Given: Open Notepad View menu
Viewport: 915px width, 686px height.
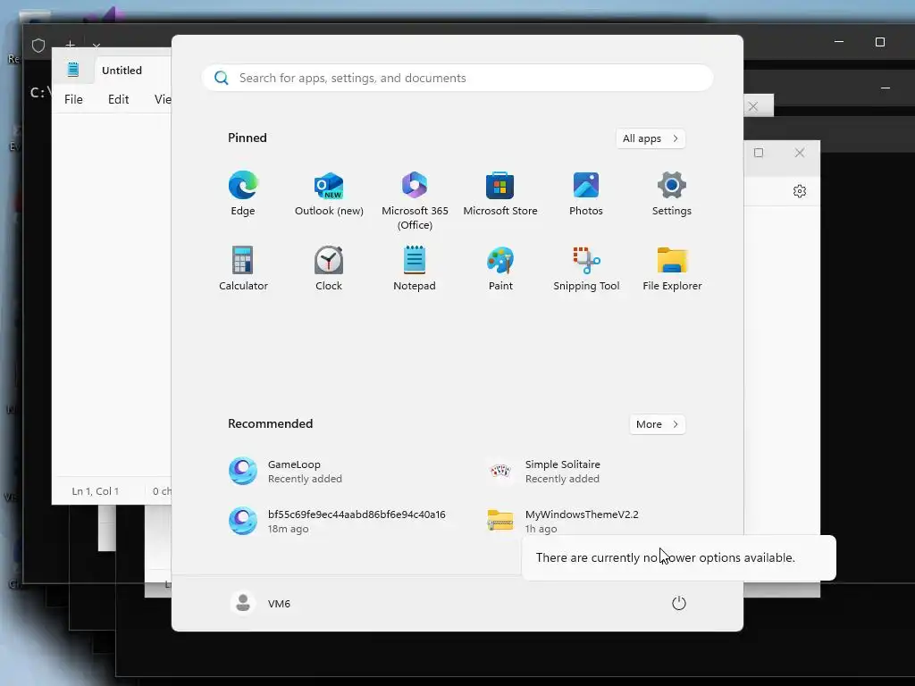Looking at the screenshot, I should [163, 99].
